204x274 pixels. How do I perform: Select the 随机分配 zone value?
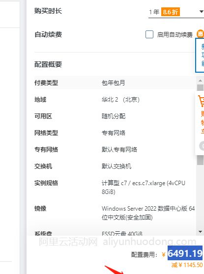(114, 116)
